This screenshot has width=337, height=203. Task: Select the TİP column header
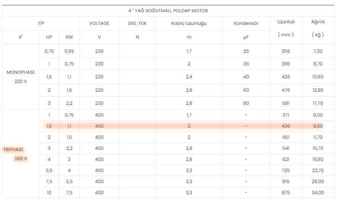(41, 23)
